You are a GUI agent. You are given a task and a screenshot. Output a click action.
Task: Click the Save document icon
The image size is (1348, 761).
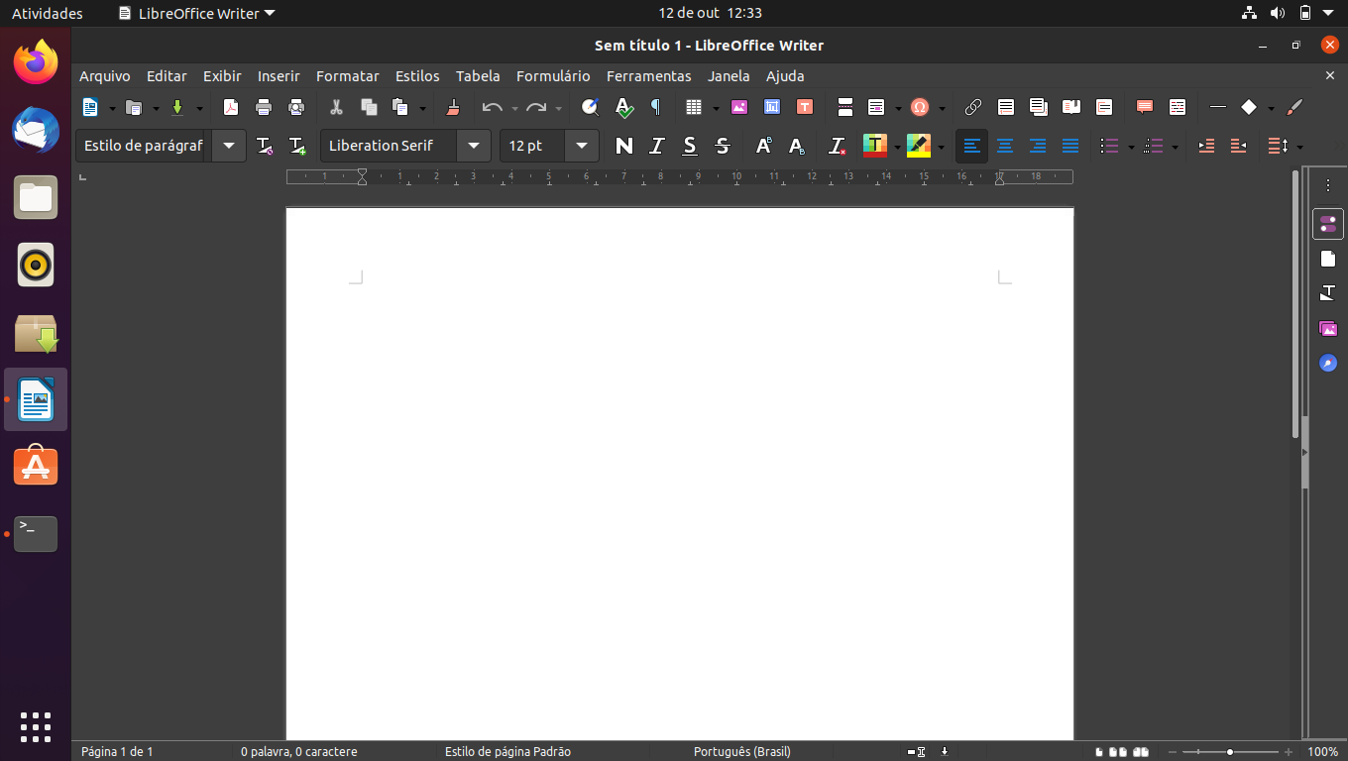(x=177, y=107)
